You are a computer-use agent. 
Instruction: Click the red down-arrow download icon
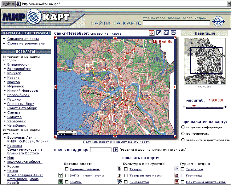(152, 33)
